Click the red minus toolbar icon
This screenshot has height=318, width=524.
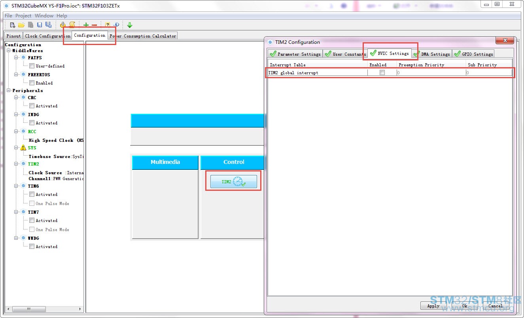click(x=94, y=25)
